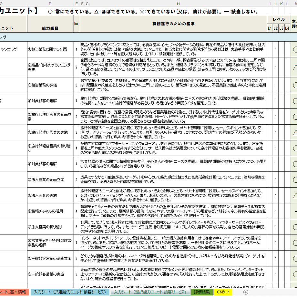Screen dimensions: 297x297
Task: Click the L4 level header cell
Action: coord(287,28)
